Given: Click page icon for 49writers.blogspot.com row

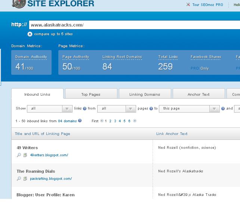Looking at the screenshot, I should click(25, 155).
